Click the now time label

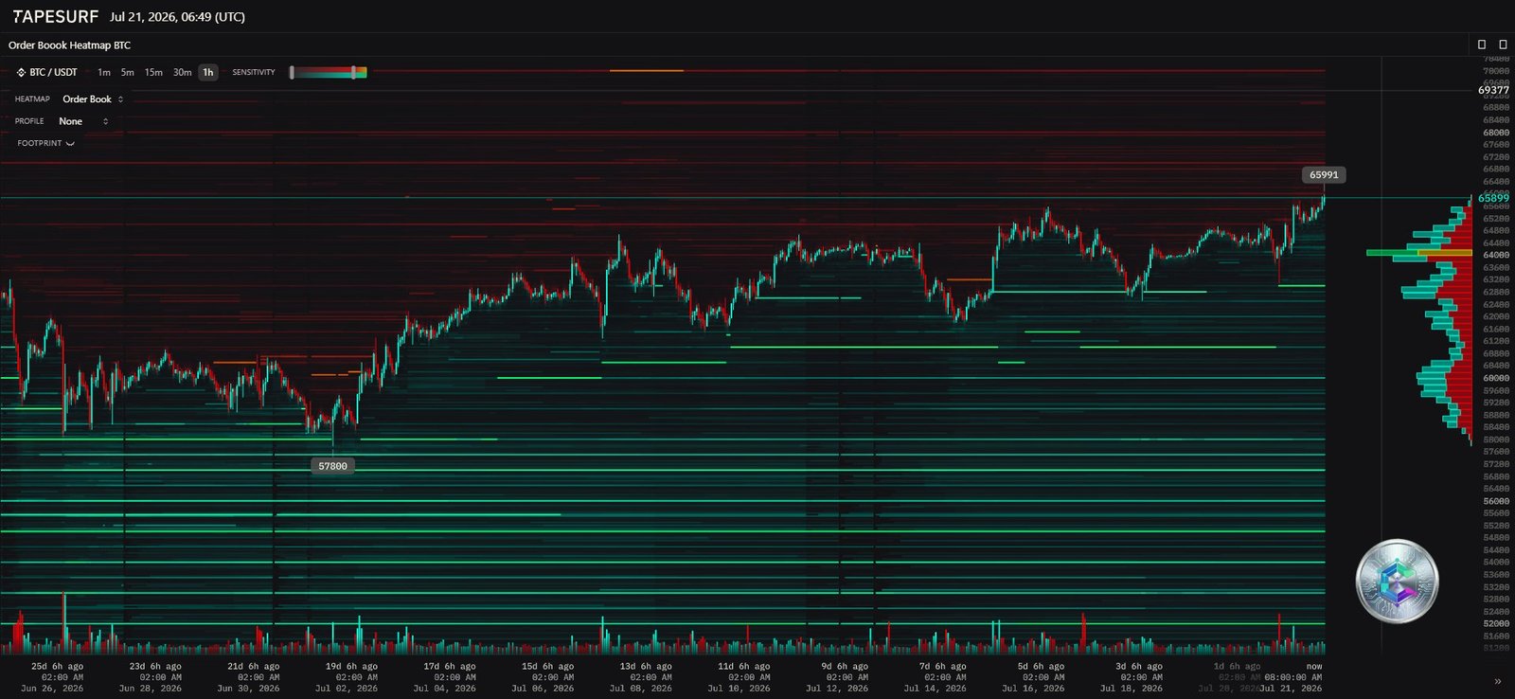pos(1314,667)
